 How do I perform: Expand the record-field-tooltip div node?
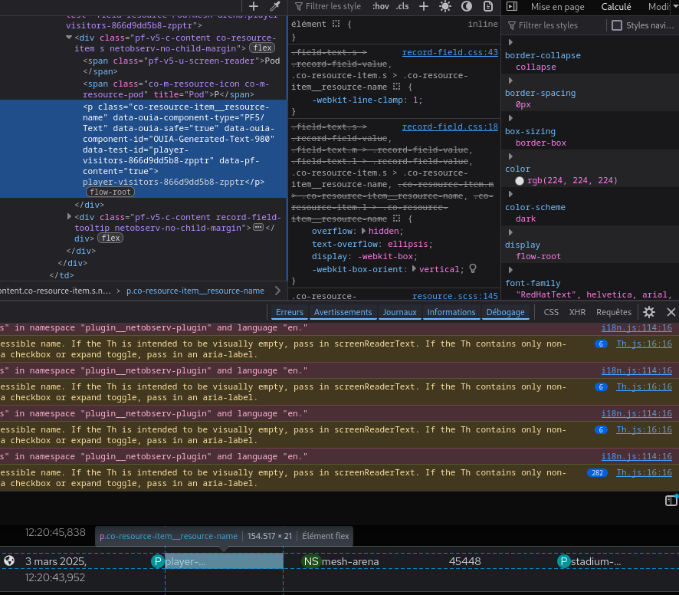[71, 218]
